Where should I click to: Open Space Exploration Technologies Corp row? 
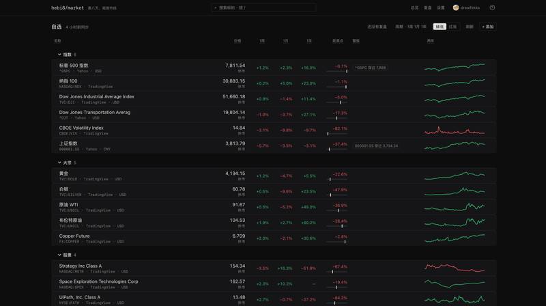[x=274, y=284]
